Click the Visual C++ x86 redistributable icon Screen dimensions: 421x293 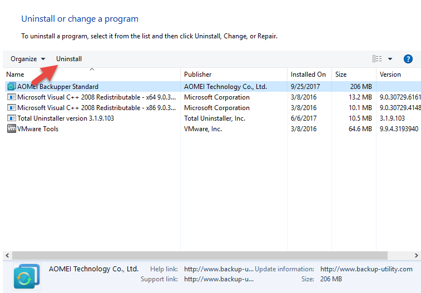click(11, 108)
